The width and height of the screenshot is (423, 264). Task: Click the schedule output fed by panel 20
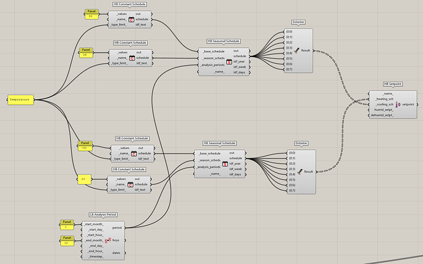coord(141,185)
